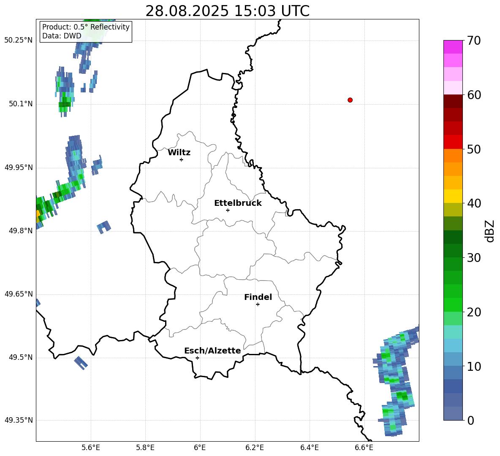Image resolution: width=500 pixels, height=456 pixels.
Task: Click the 6°E longitude label
Action: tap(200, 448)
